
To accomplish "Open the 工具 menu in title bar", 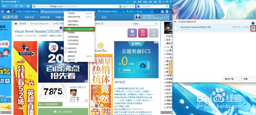I will point(150,2).
